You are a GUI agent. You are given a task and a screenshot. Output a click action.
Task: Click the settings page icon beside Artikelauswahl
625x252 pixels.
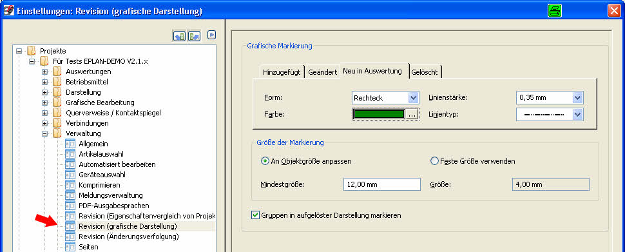click(70, 154)
